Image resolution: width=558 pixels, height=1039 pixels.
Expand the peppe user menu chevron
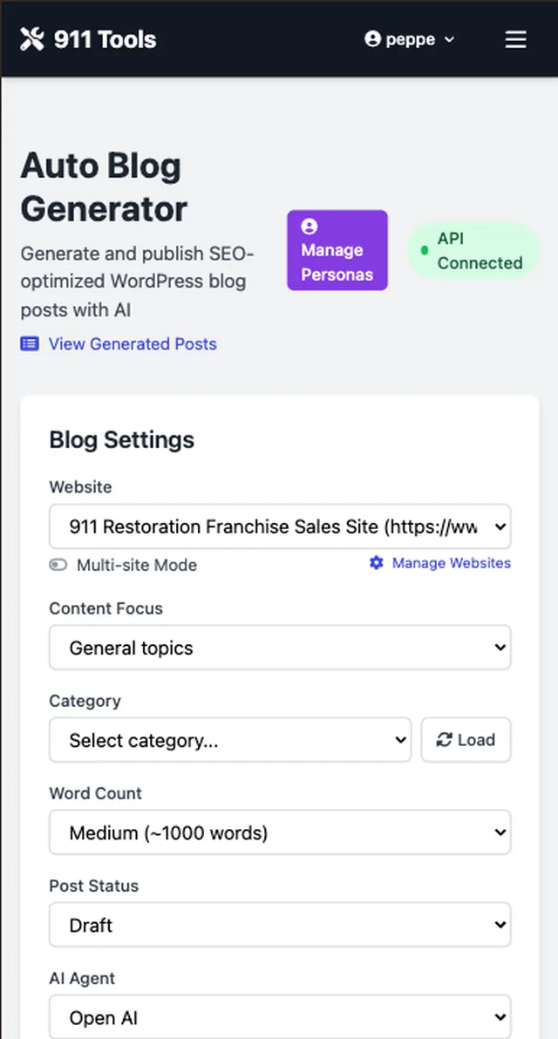coord(449,40)
